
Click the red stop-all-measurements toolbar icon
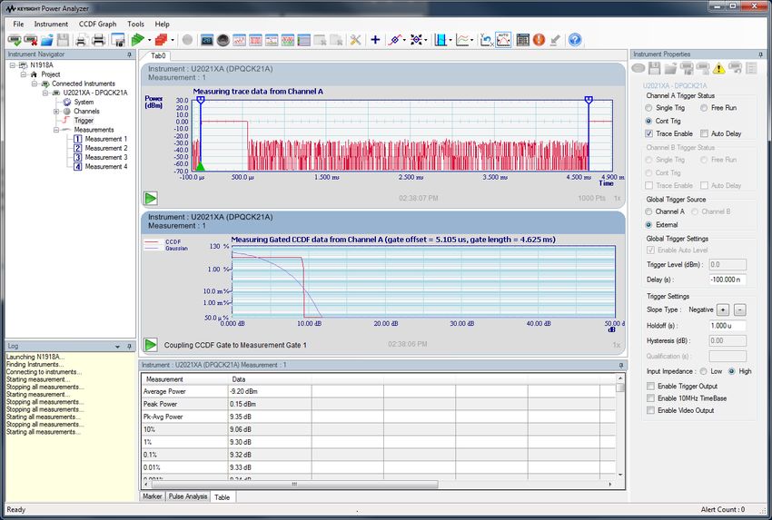(161, 40)
